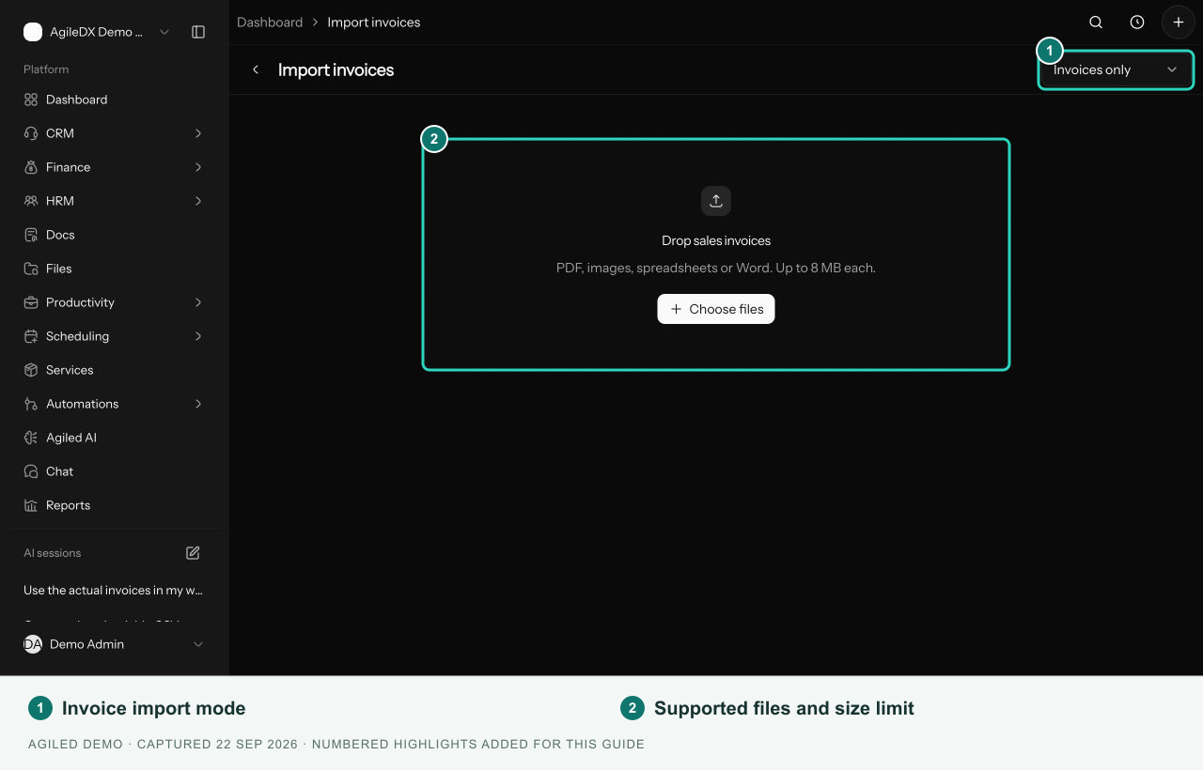
Task: Click the HRM people icon
Action: coord(31,201)
